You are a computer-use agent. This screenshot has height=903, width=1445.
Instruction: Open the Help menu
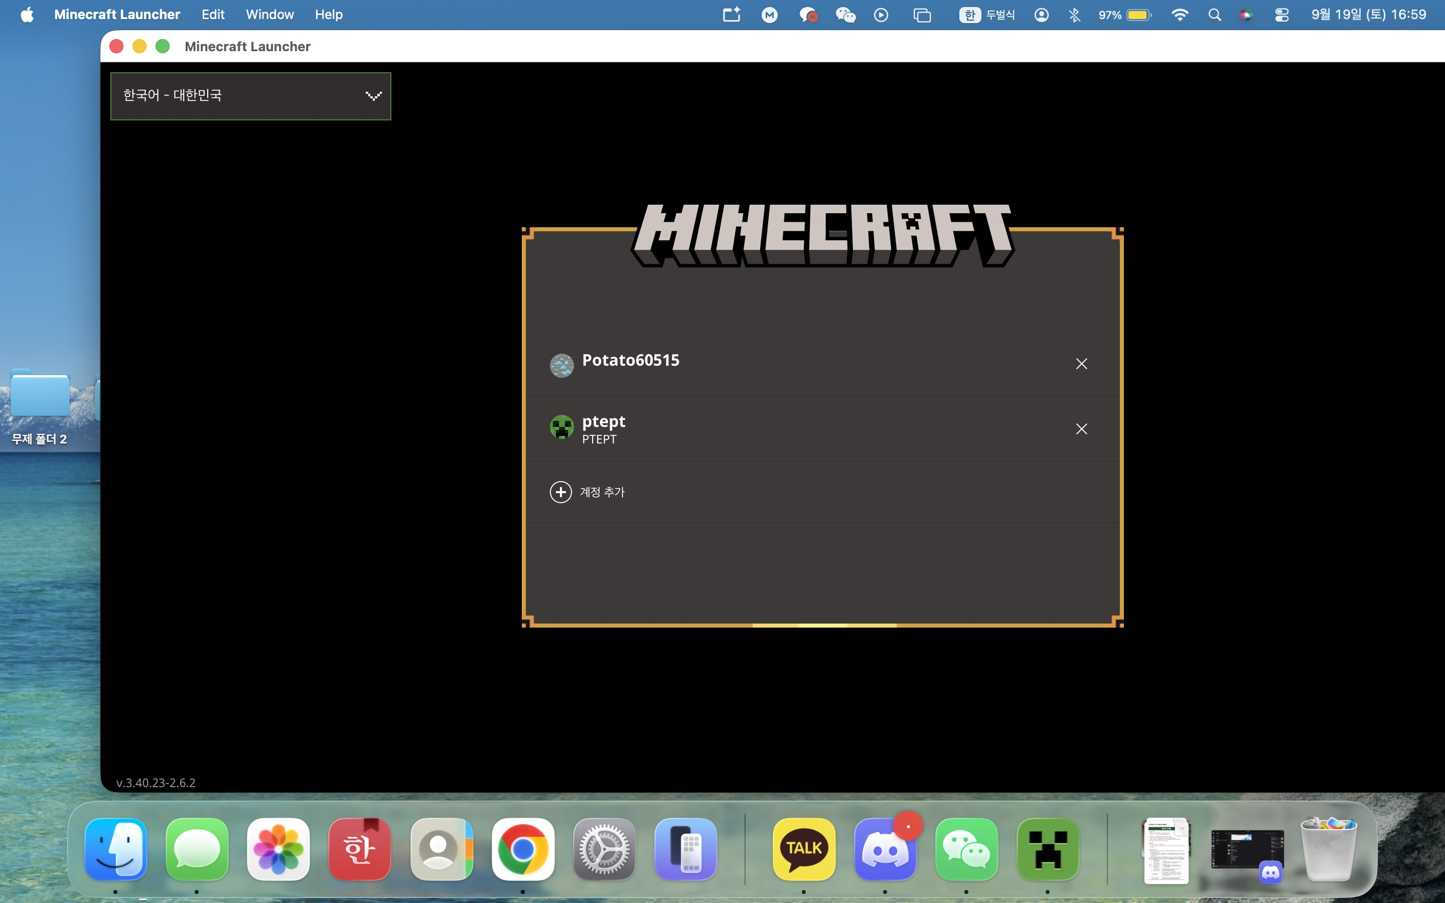pos(329,15)
